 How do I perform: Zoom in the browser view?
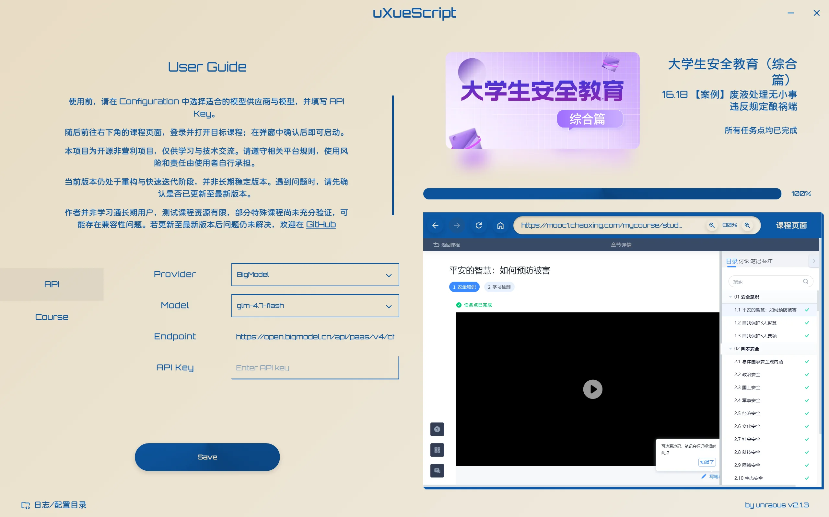point(747,225)
